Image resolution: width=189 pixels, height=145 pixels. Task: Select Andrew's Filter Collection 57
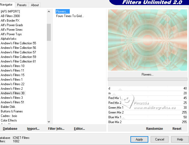[18, 52]
